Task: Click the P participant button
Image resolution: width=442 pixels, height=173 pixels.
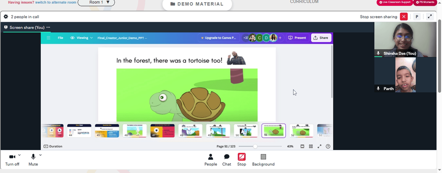Action: pos(417,17)
